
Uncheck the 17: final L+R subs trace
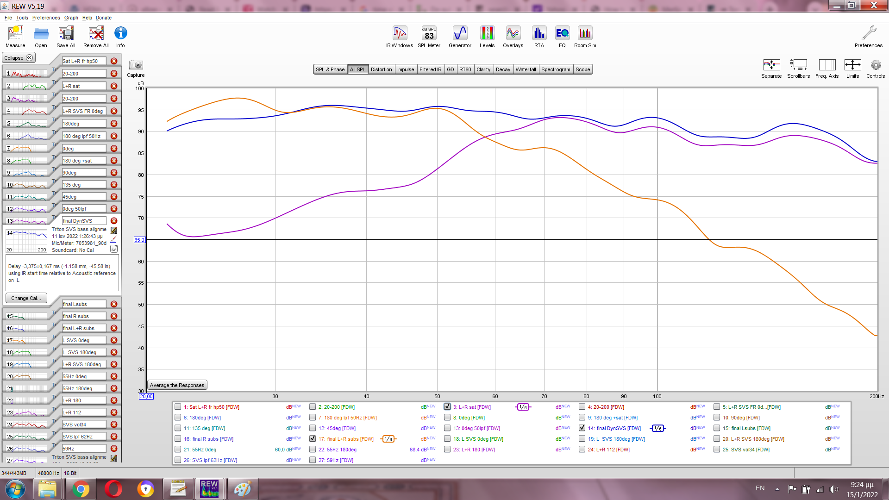tap(313, 439)
